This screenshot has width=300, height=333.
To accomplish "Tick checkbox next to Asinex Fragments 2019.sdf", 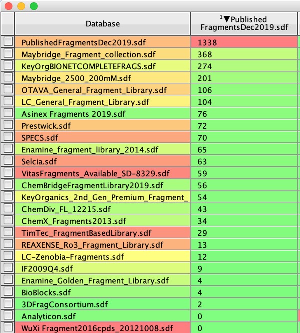I will coord(8,112).
